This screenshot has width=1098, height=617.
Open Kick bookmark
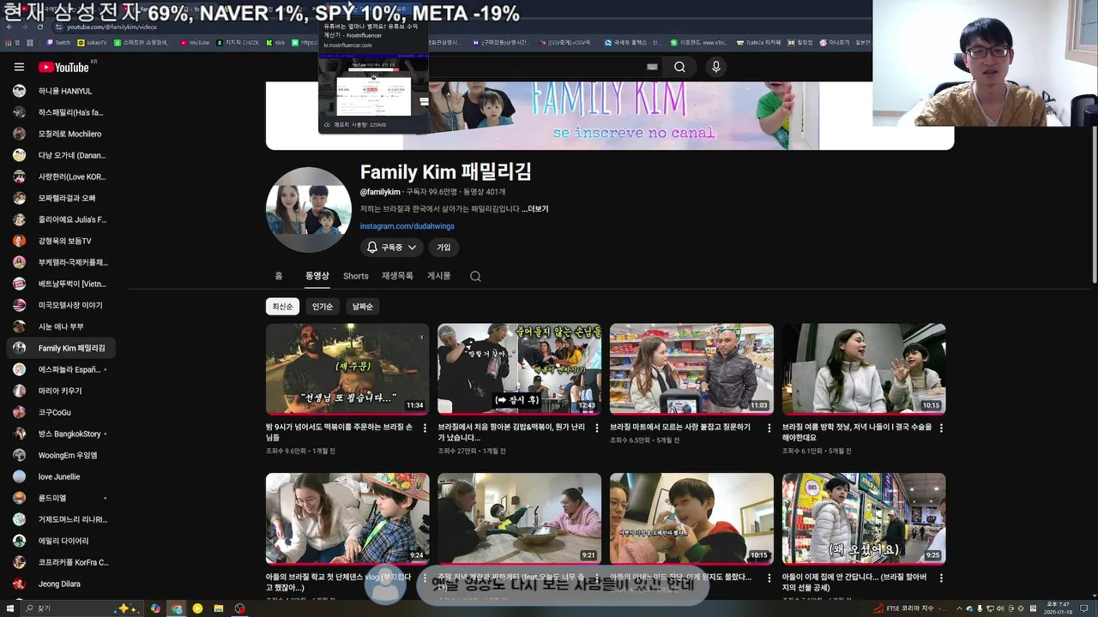[275, 42]
